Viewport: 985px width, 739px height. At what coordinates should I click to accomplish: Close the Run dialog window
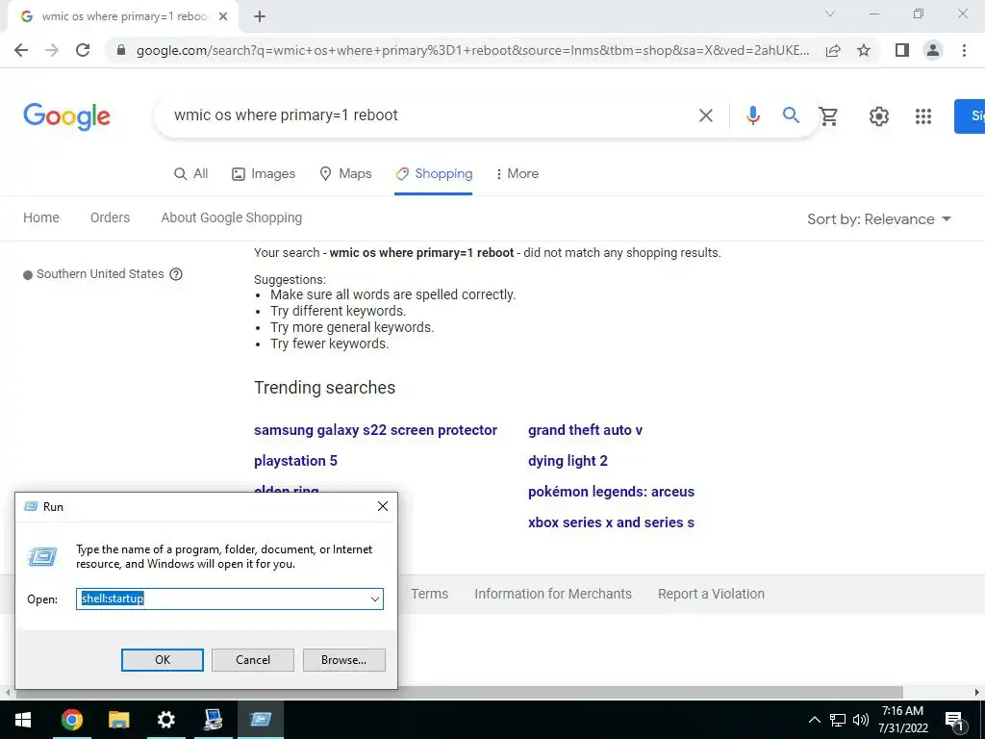coord(383,506)
